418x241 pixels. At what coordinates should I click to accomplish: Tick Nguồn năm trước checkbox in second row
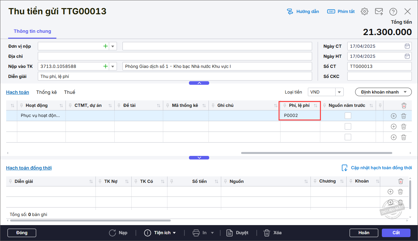pos(348,126)
